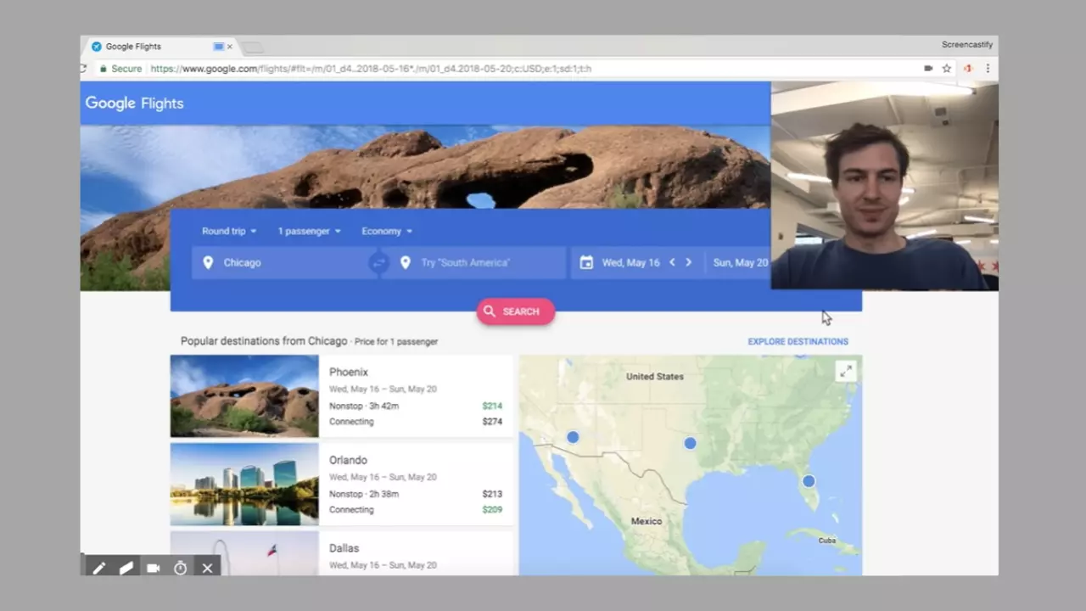The width and height of the screenshot is (1086, 611).
Task: Click the Phoenix map dot
Action: (x=573, y=437)
